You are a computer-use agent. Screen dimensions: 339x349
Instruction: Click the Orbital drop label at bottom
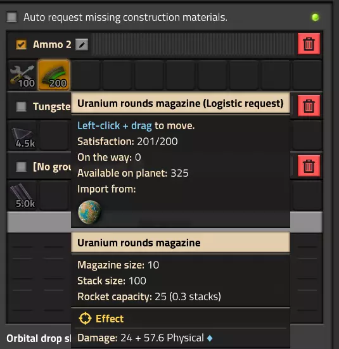tap(38, 338)
